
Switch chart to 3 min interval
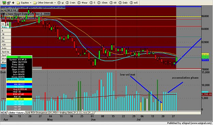coord(71,3)
